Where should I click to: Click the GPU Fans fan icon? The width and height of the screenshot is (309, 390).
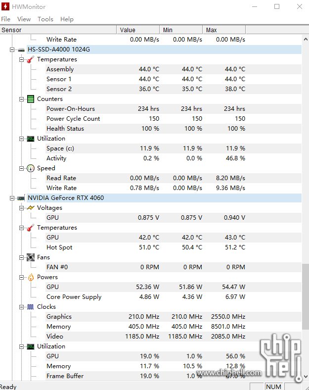(x=31, y=257)
